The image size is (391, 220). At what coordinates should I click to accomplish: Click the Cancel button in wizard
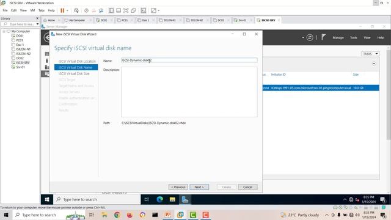pos(247,187)
